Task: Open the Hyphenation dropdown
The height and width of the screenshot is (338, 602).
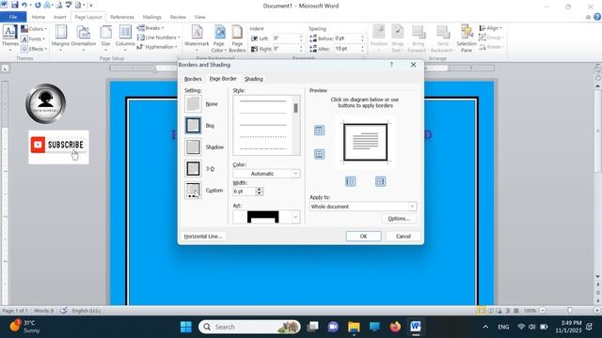Action: coord(157,47)
